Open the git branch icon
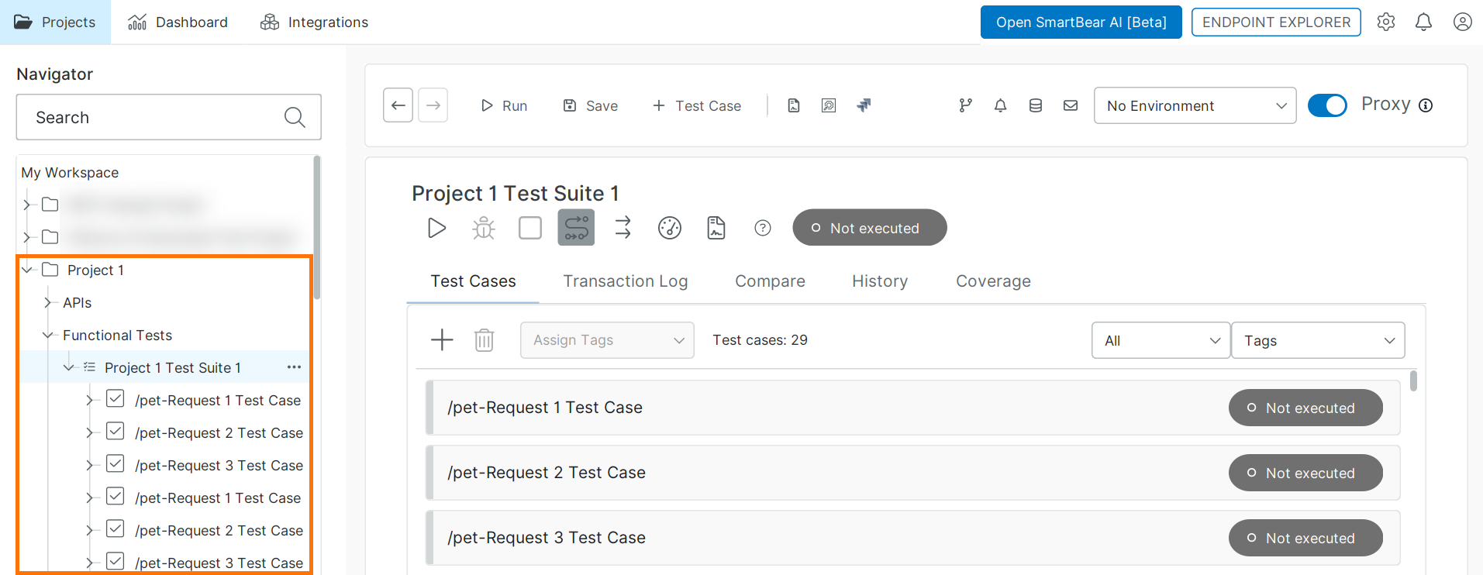1483x575 pixels. coord(965,105)
